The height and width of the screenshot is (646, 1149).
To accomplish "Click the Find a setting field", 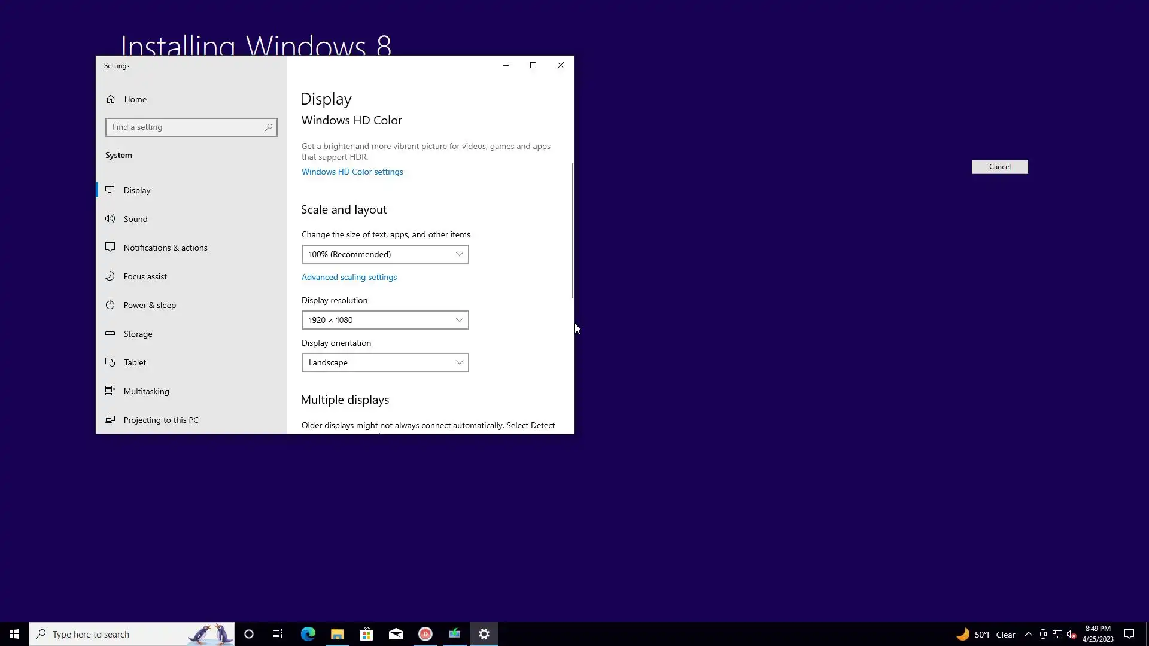I will pyautogui.click(x=187, y=127).
